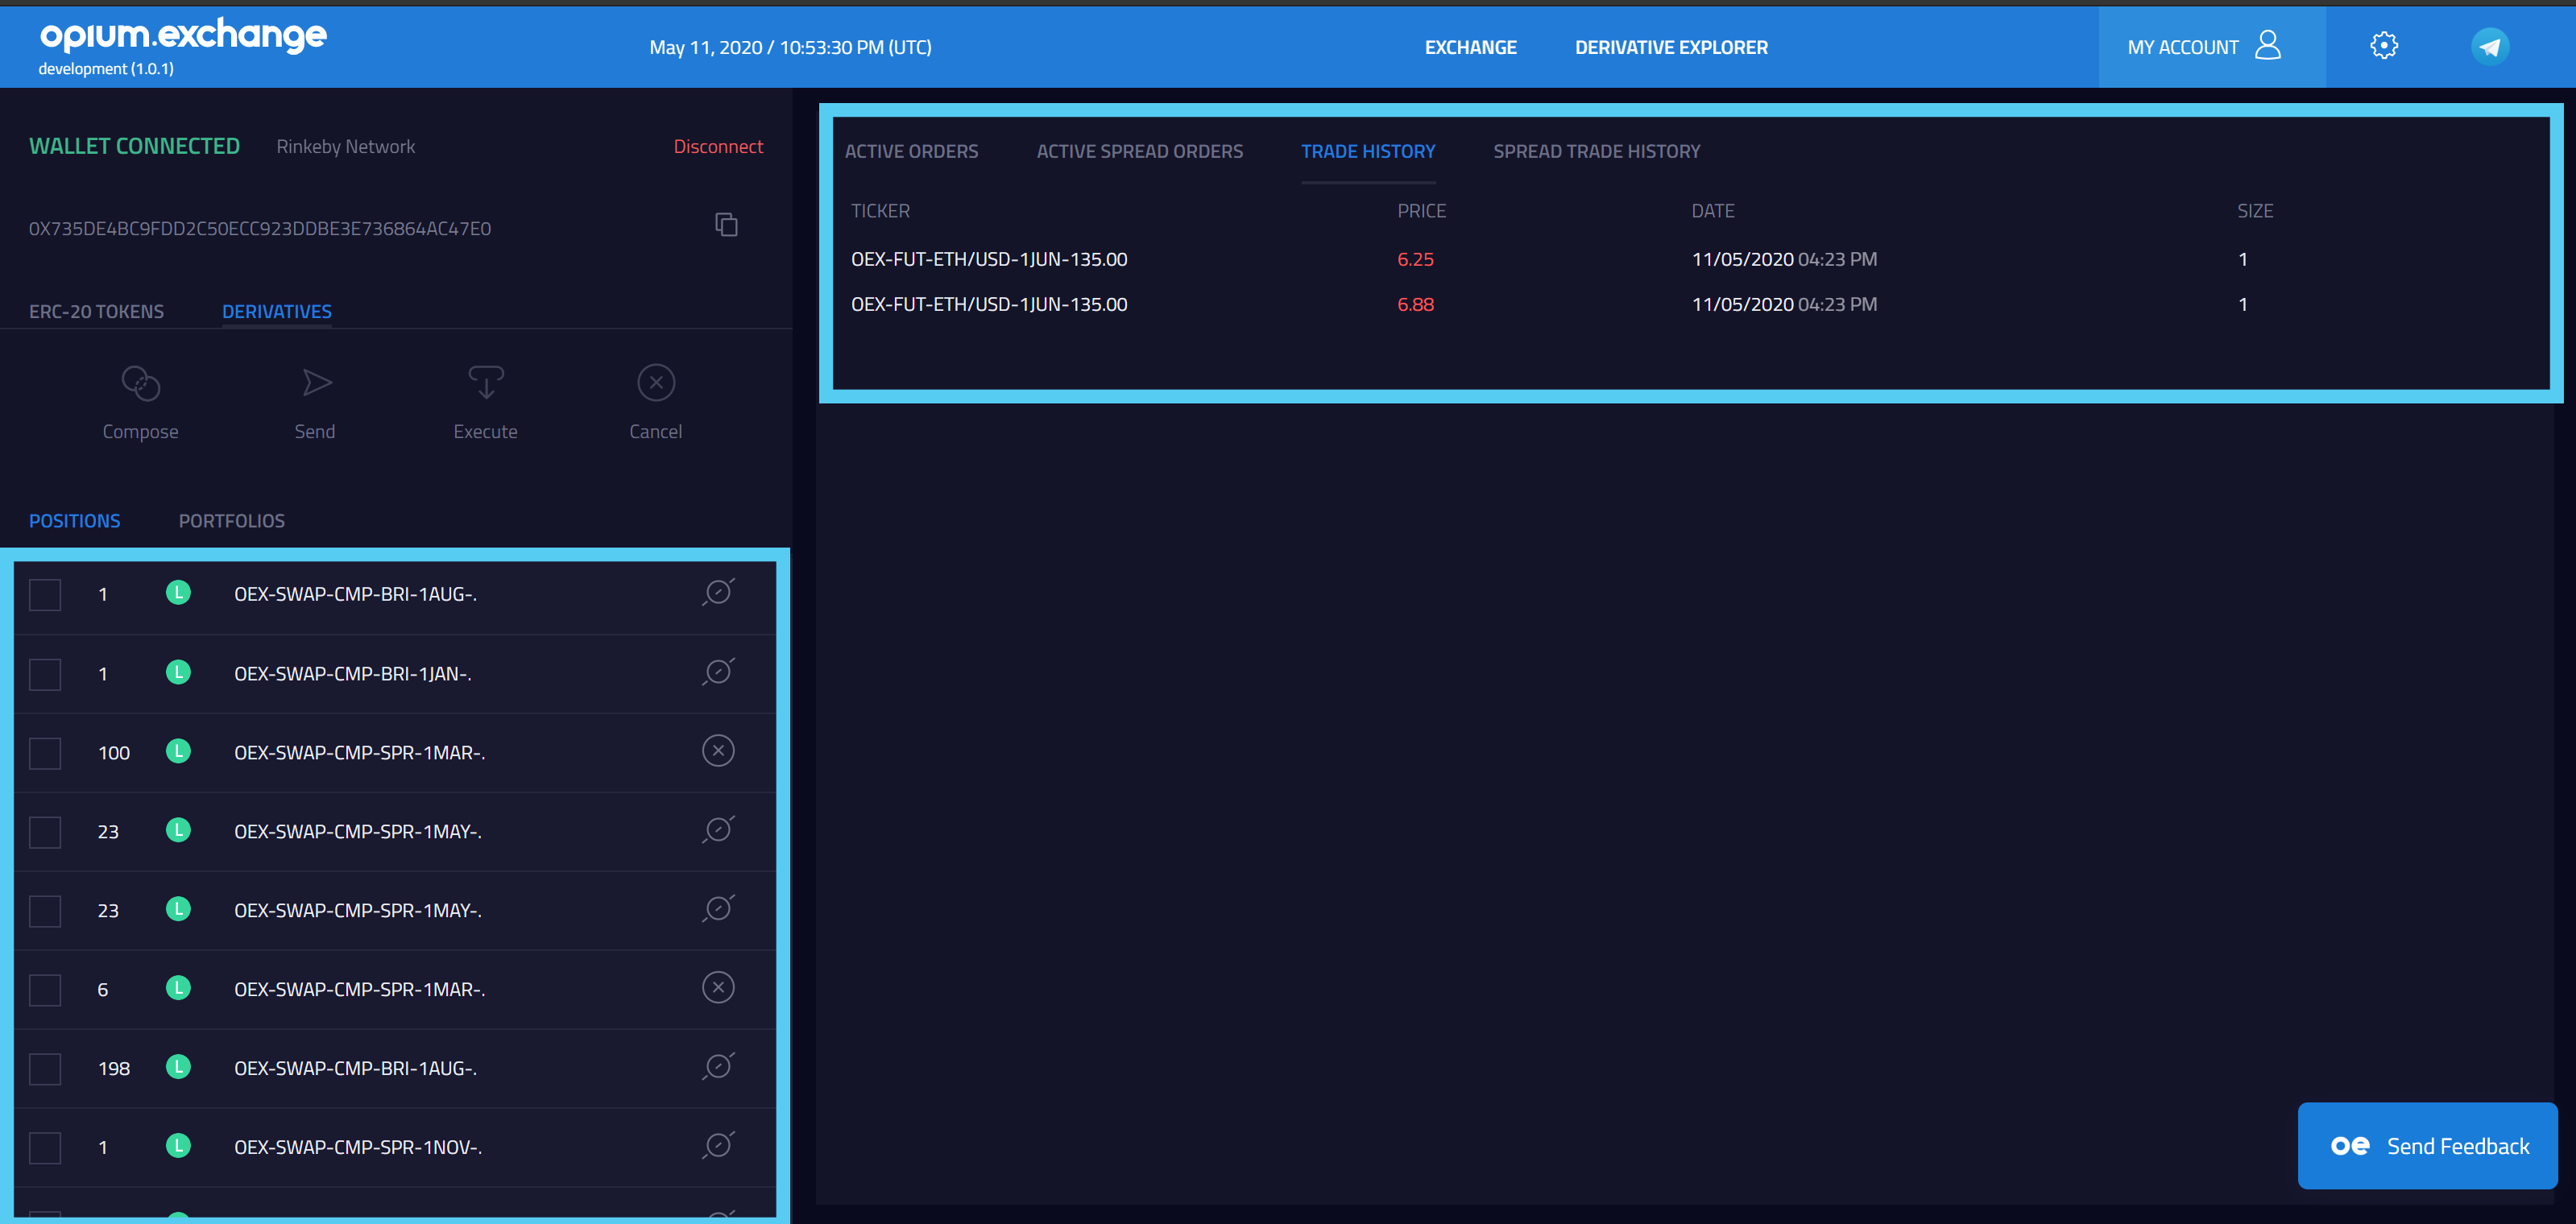
Task: Click the green L badge on quantity 6 row
Action: pos(178,988)
